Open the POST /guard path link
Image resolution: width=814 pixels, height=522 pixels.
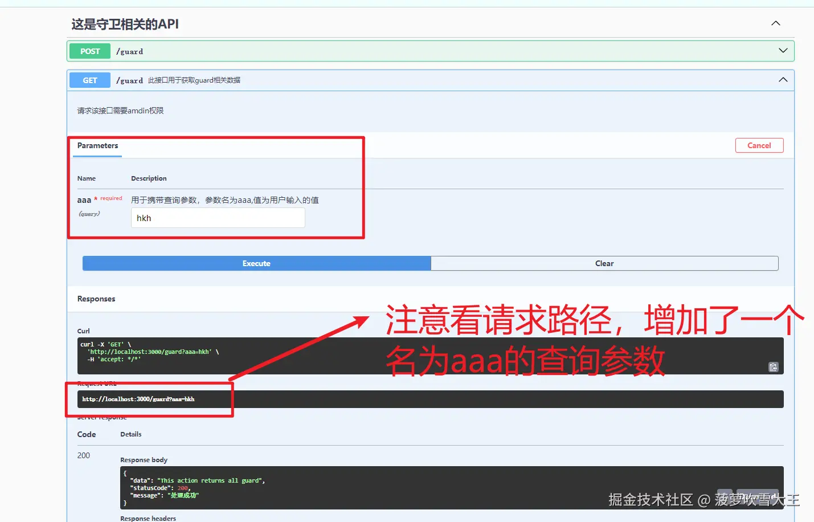129,51
